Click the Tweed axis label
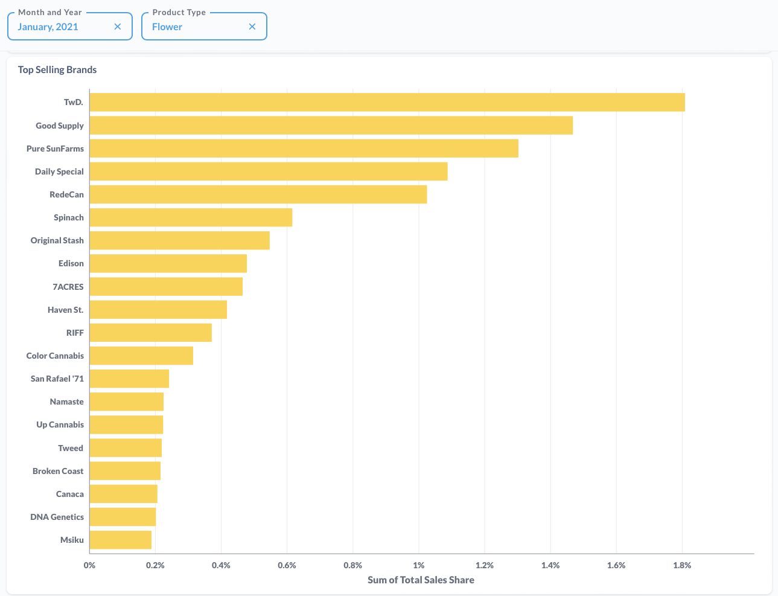Screen dimensions: 778x596 [71, 448]
